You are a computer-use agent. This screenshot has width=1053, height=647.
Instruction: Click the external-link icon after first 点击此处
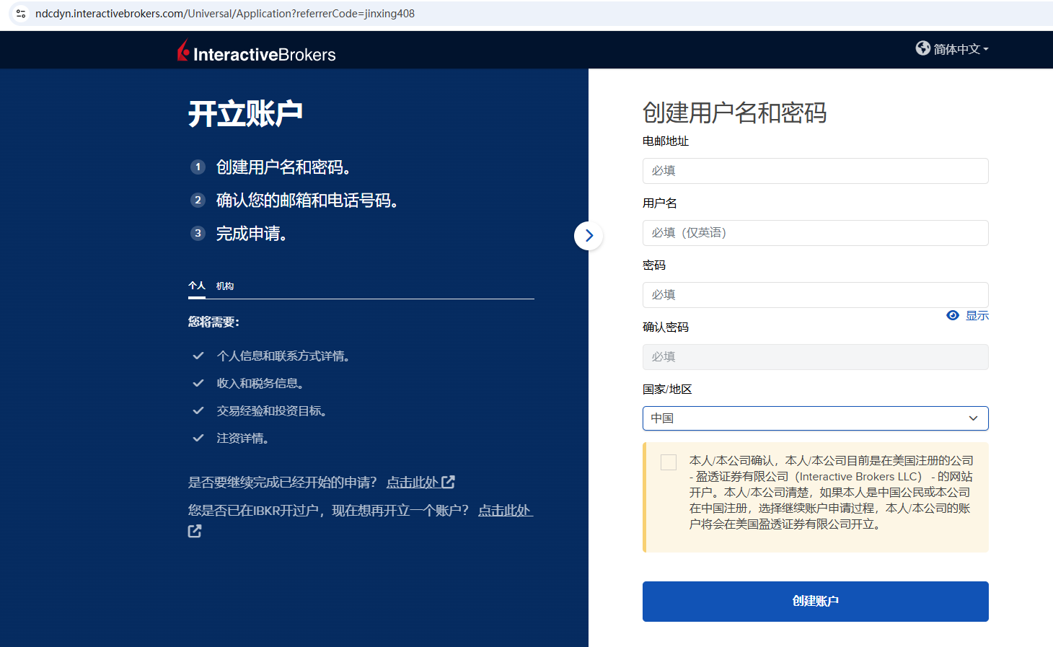point(449,482)
